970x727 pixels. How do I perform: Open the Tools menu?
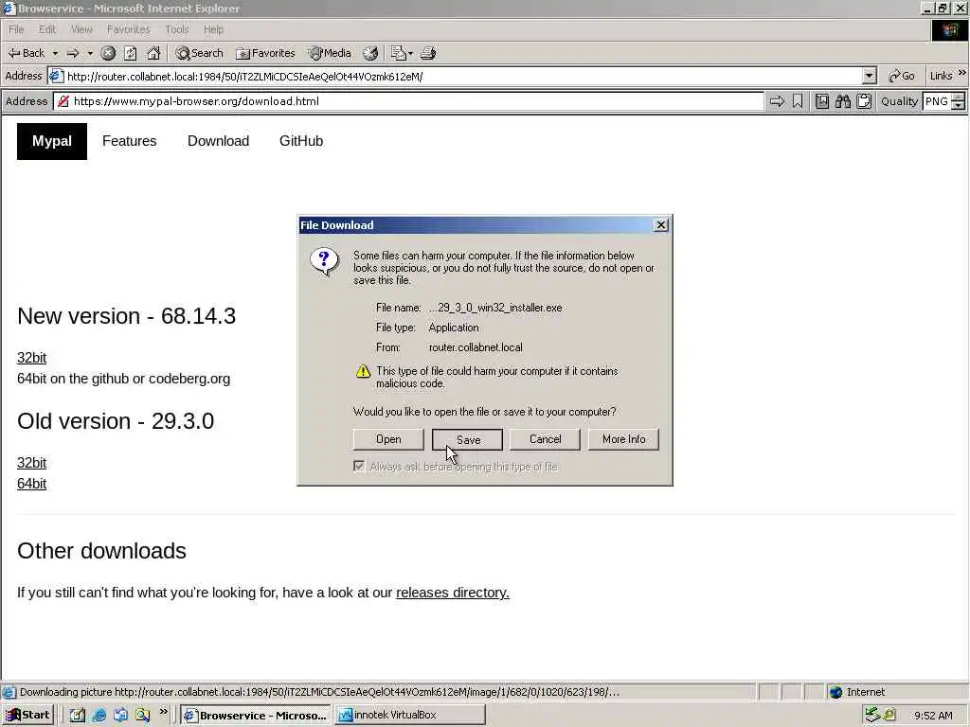176,29
